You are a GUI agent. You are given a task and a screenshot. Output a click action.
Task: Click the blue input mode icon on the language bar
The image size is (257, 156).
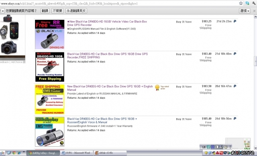point(212,147)
